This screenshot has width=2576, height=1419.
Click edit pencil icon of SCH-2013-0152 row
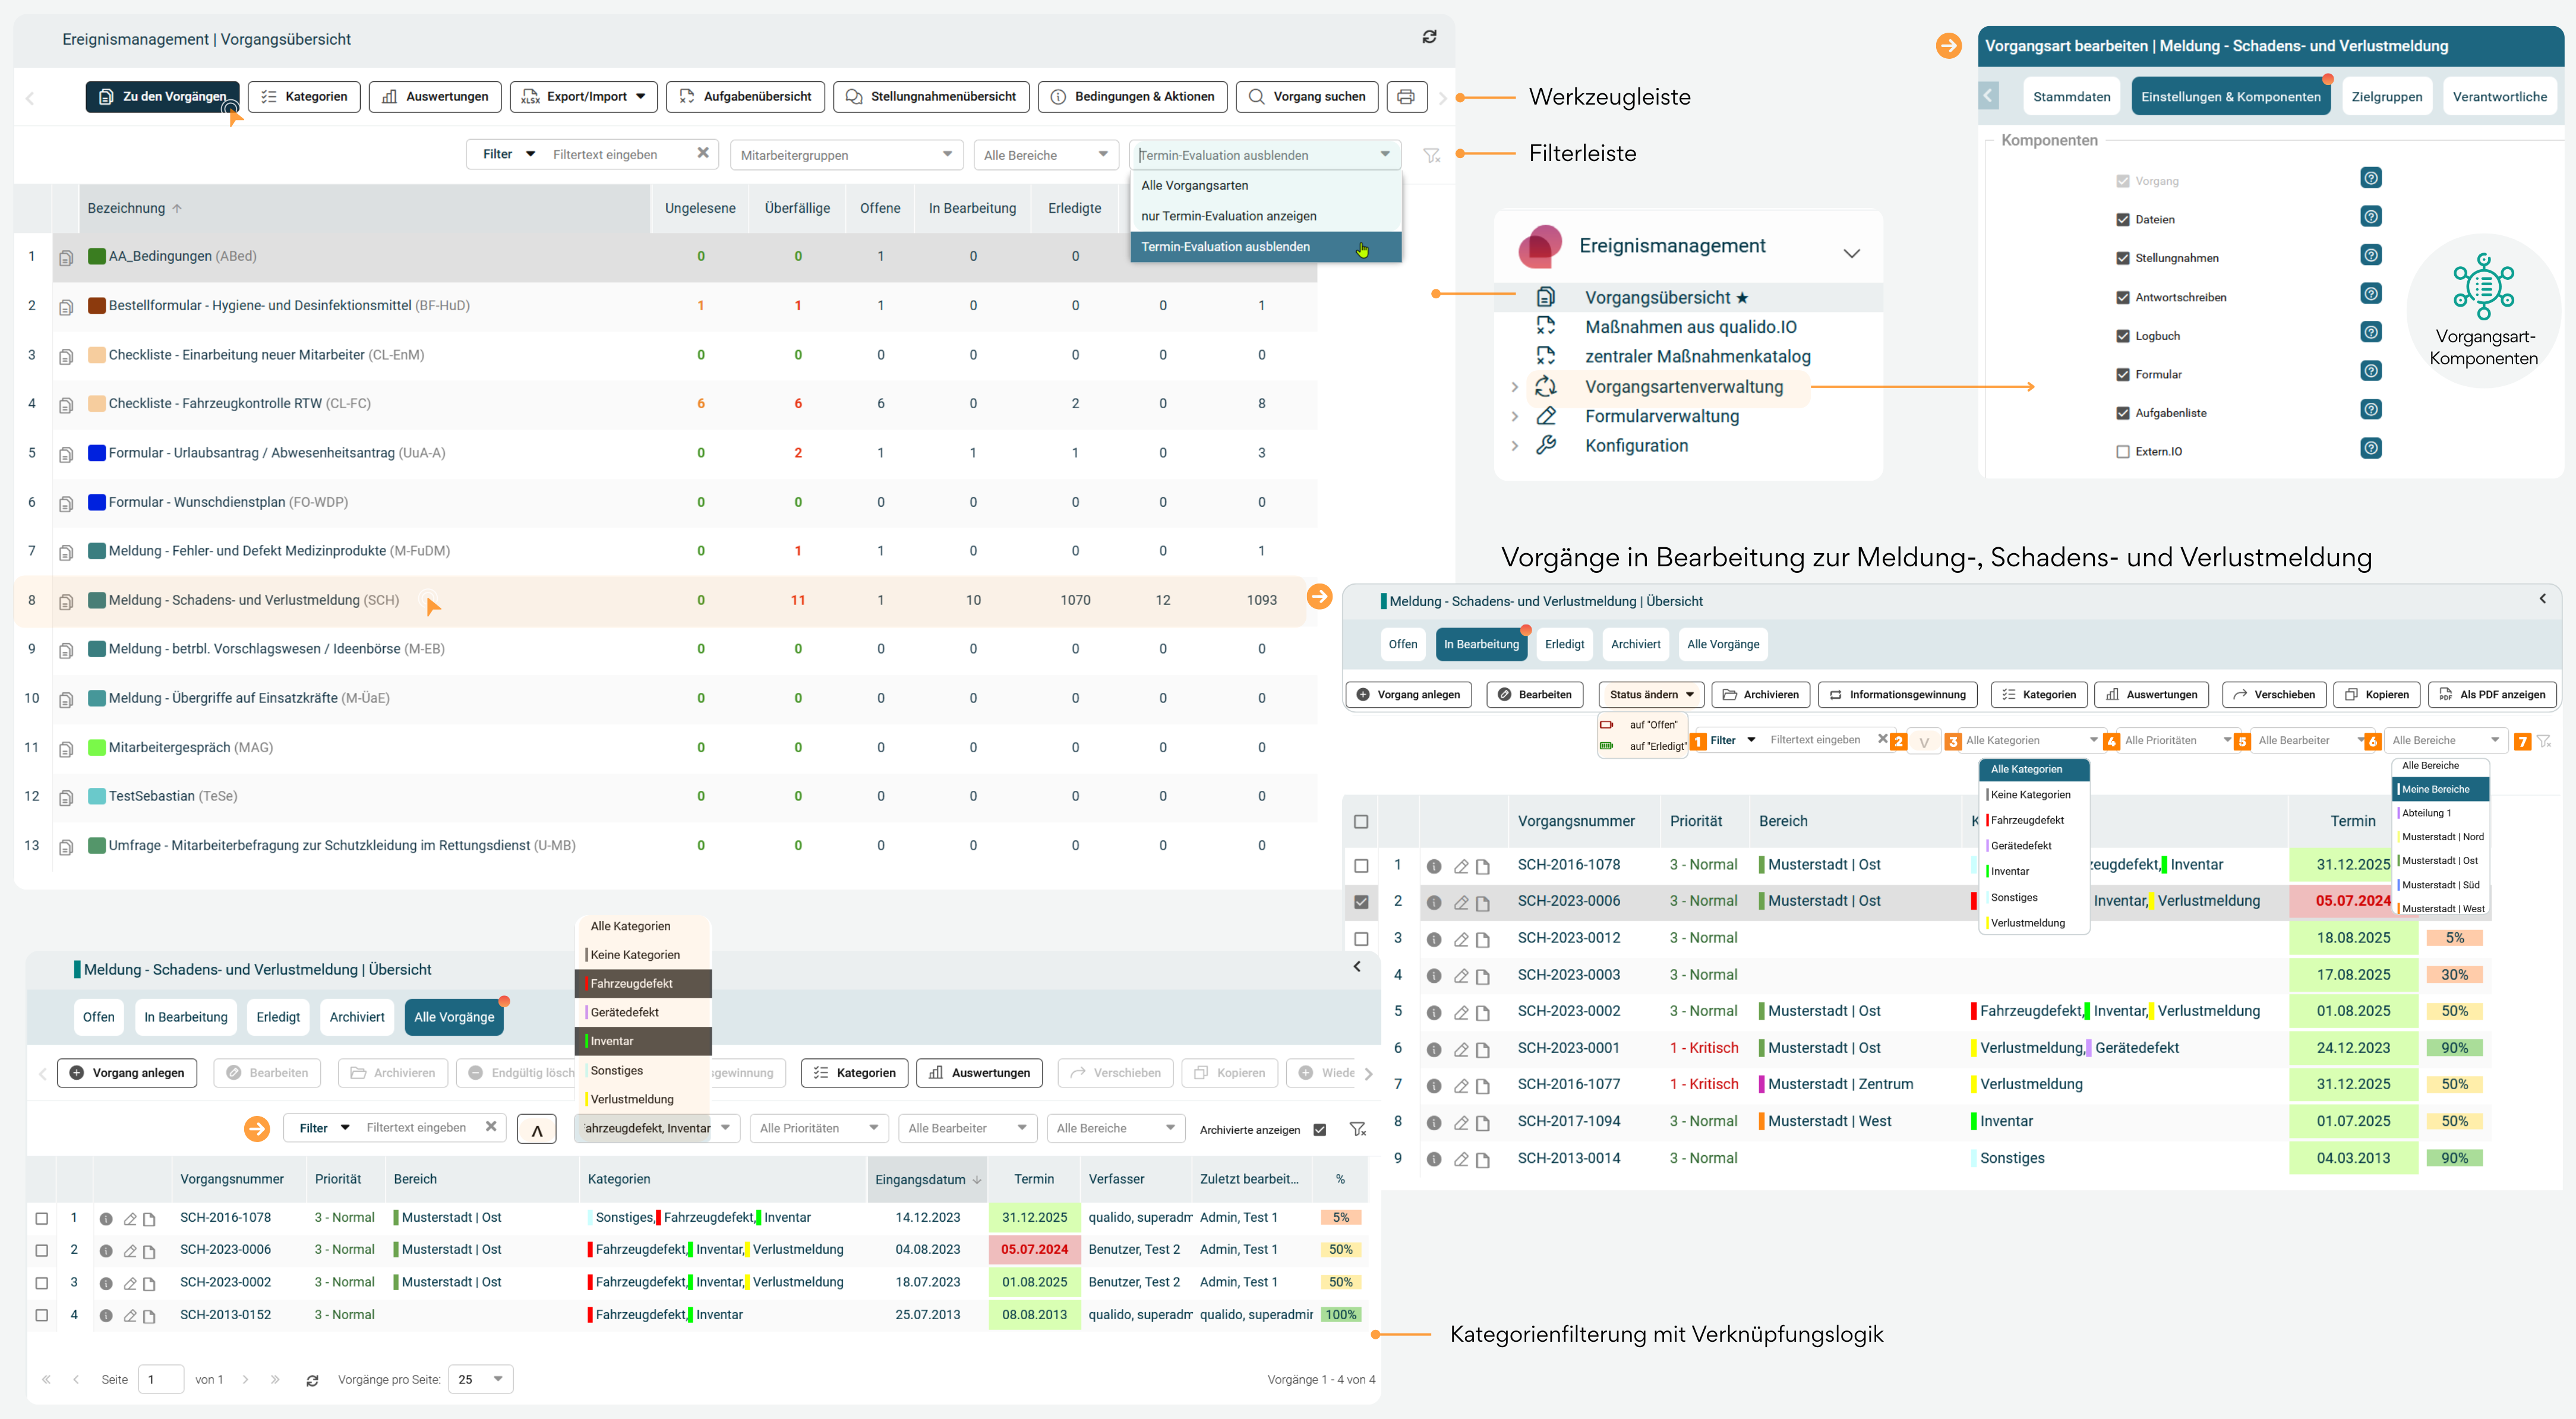[x=130, y=1316]
